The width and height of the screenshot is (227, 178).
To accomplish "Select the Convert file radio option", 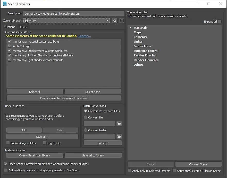I will (x=86, y=117).
